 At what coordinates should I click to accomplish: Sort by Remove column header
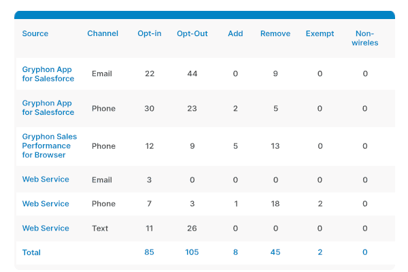(275, 33)
